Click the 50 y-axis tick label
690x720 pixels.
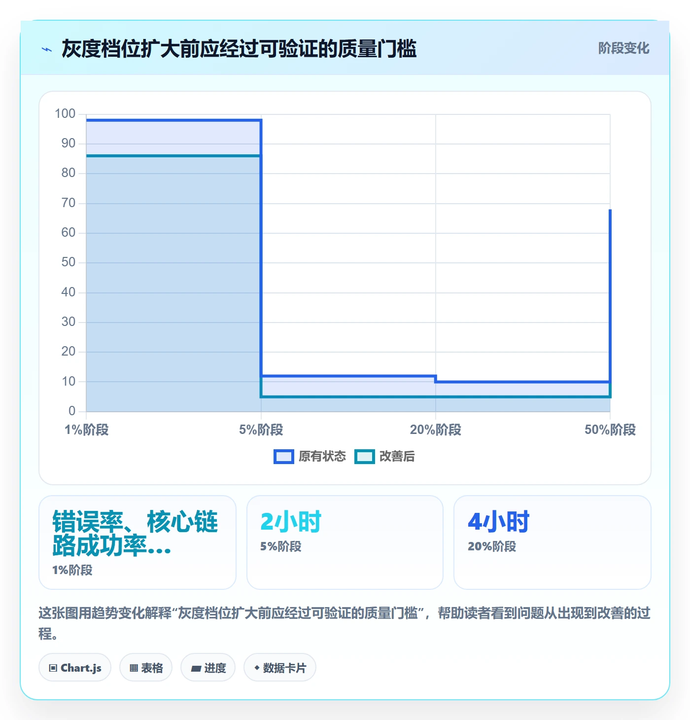pyautogui.click(x=69, y=262)
